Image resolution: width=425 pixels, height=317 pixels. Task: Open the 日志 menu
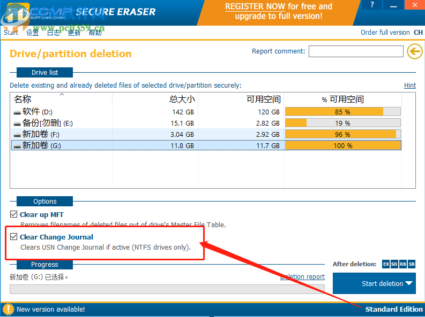(x=53, y=33)
